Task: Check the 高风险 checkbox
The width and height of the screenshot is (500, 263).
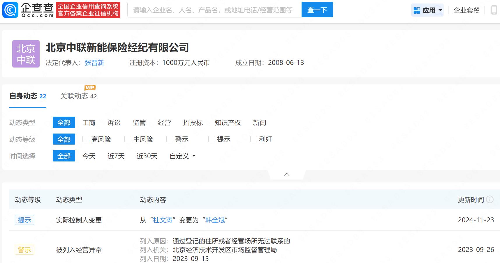Action: tap(86, 139)
